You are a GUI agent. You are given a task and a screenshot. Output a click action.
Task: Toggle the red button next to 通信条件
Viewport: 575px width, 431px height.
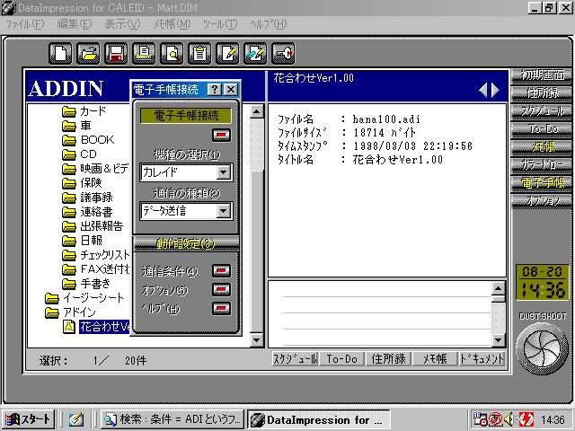221,270
